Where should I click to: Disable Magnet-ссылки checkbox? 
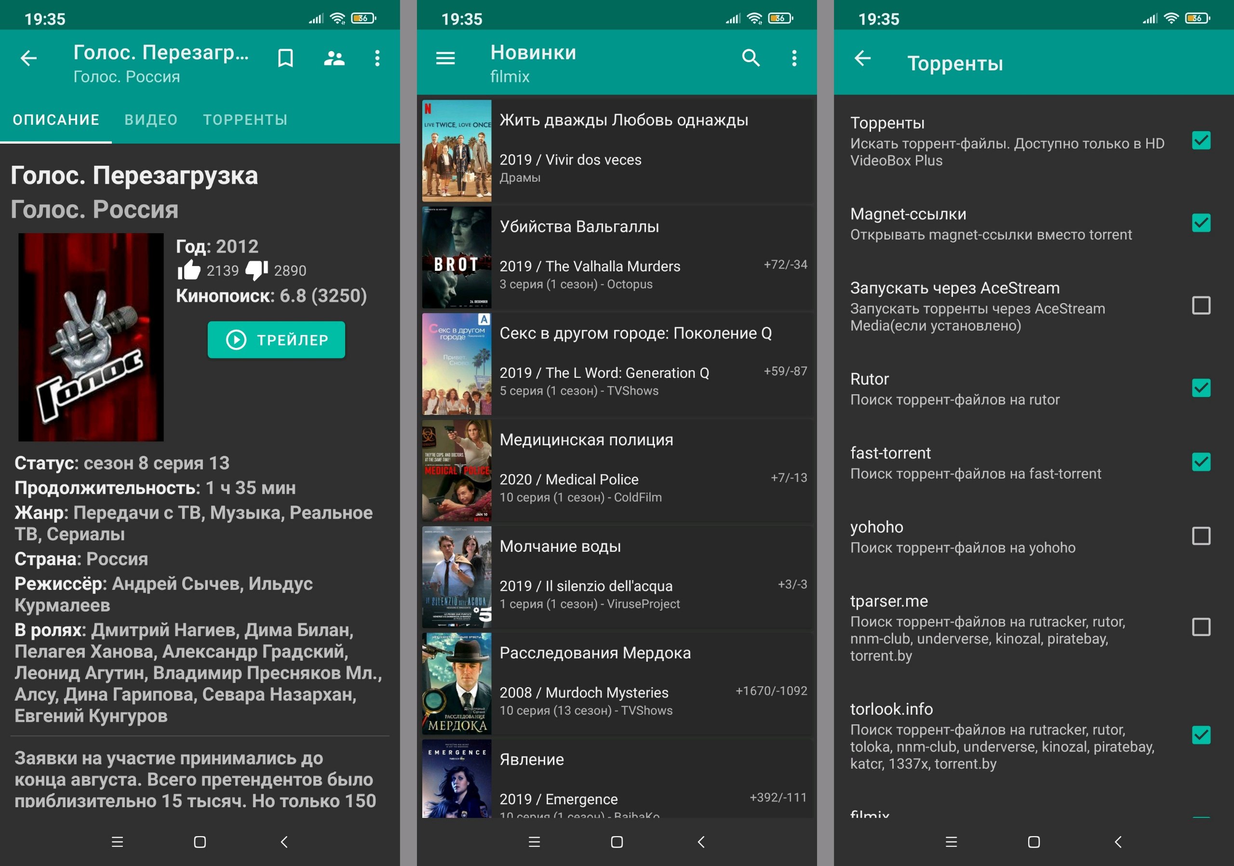pyautogui.click(x=1201, y=223)
